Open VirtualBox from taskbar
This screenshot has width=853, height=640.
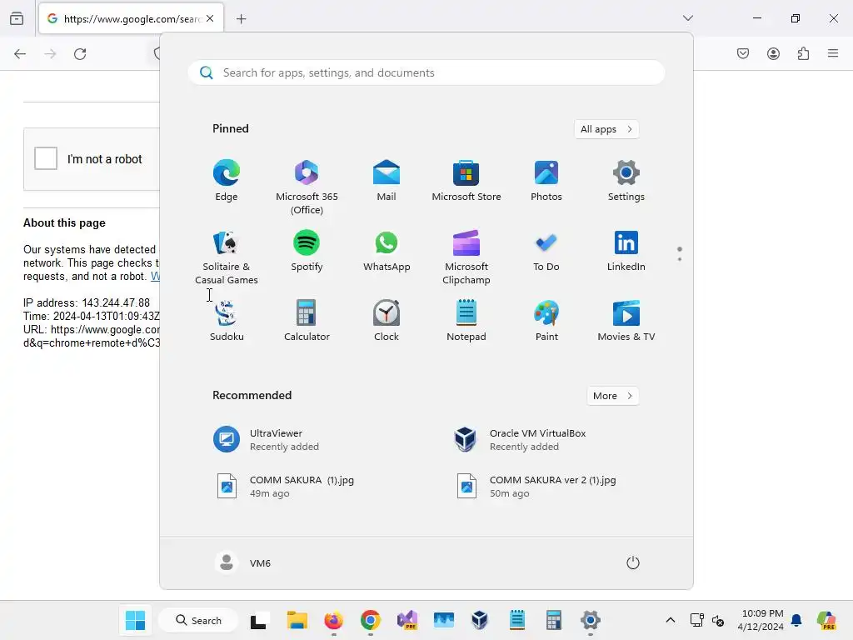479,620
